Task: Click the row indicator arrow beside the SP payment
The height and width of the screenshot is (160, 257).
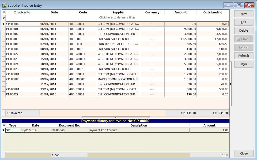Action: pos(4,130)
